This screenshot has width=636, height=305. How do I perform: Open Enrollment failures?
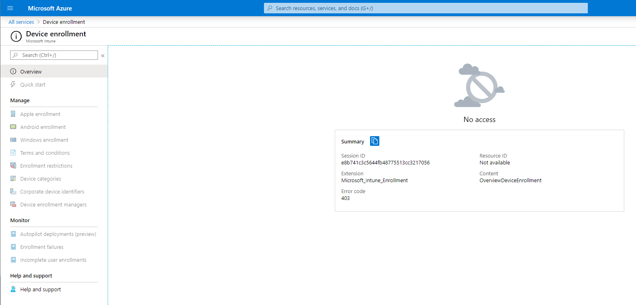42,247
